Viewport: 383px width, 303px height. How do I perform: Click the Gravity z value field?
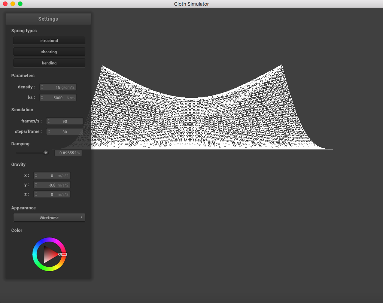(x=52, y=194)
